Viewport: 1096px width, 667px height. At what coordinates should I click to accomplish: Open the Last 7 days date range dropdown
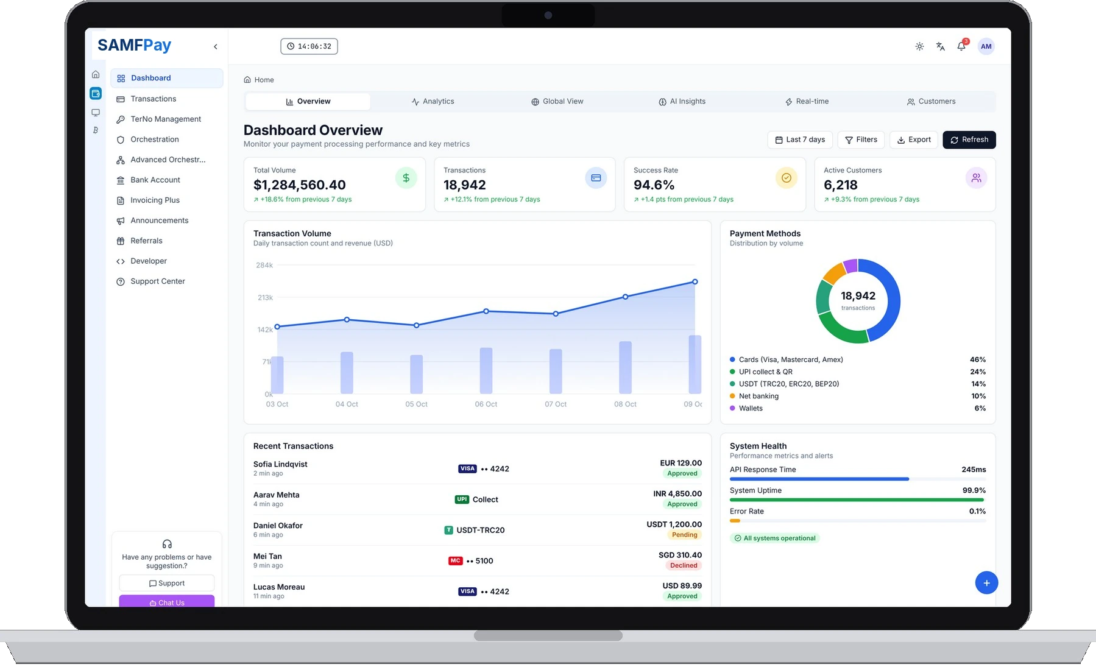pos(800,139)
